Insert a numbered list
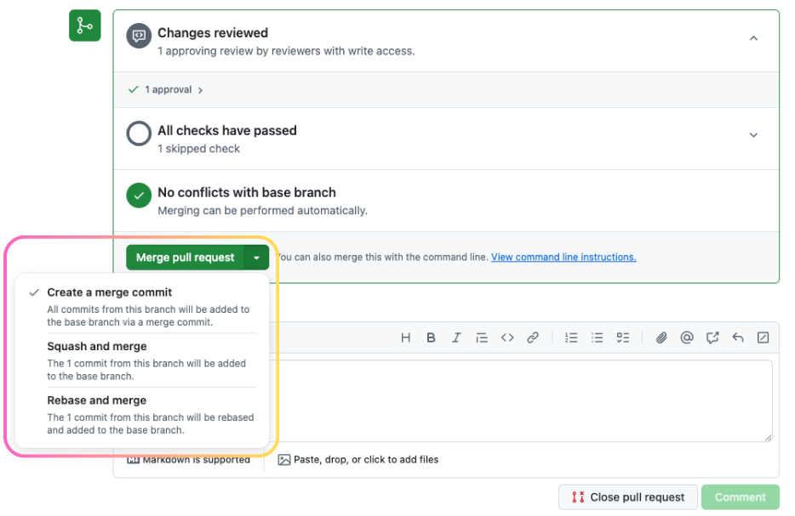 click(x=572, y=337)
